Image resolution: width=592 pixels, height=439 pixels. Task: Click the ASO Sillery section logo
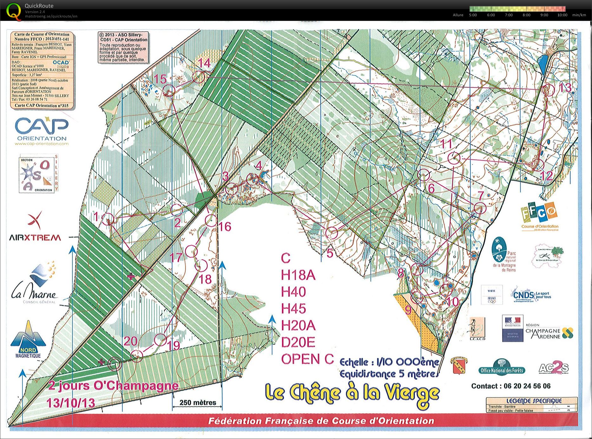point(39,174)
